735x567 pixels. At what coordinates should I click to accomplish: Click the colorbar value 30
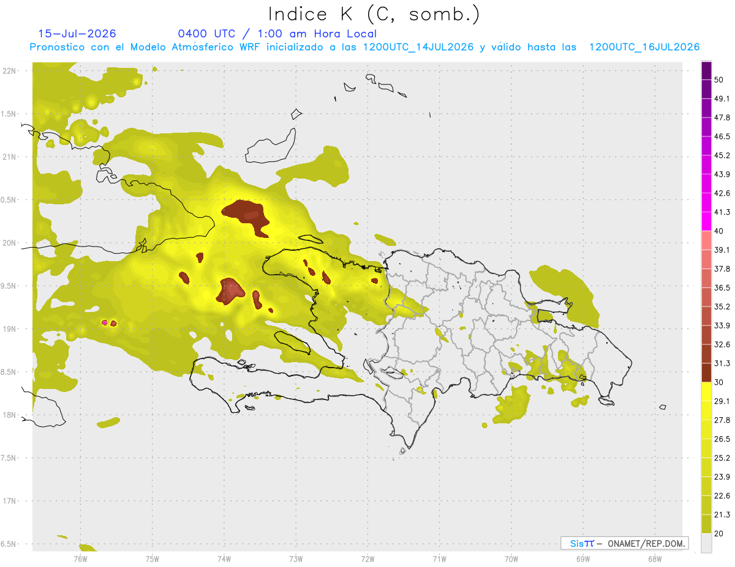[x=719, y=382]
